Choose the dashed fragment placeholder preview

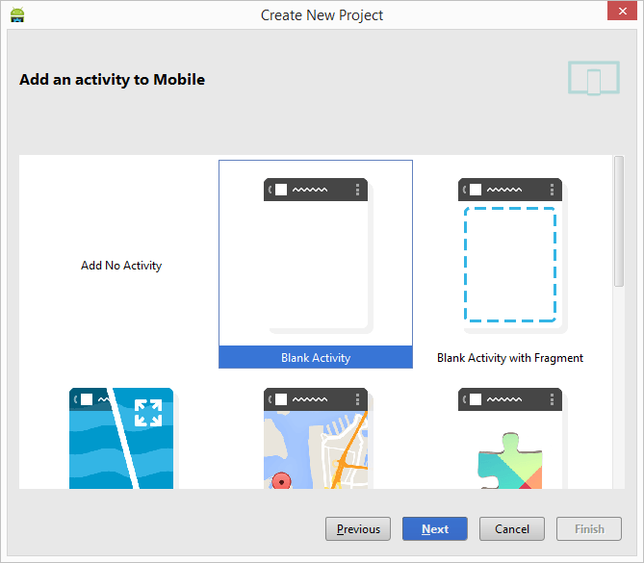point(510,264)
